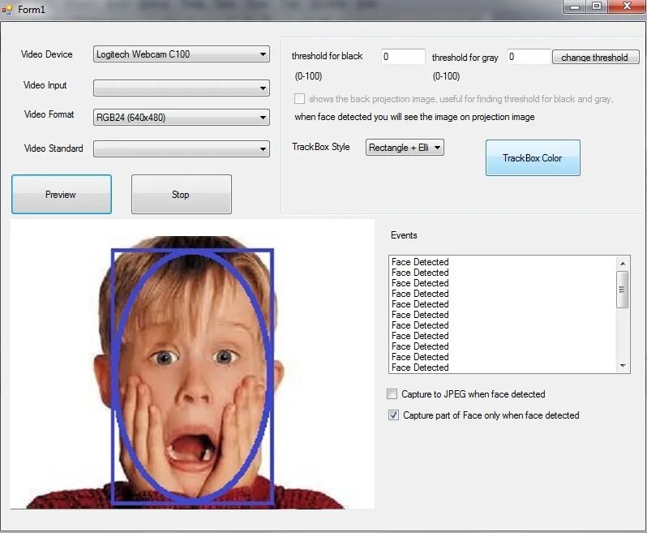Click the webcam preview image with face

(192, 364)
